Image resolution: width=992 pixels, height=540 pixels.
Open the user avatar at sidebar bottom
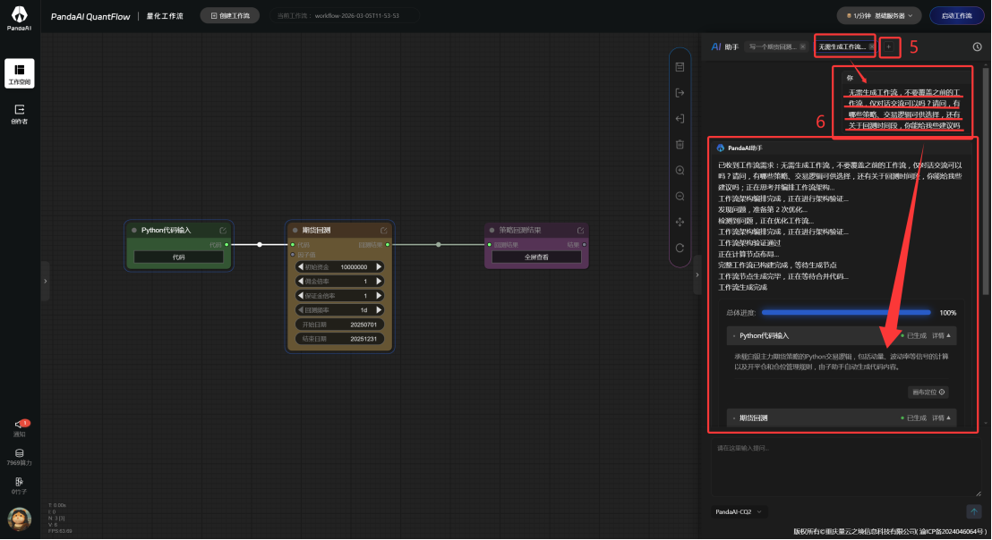pyautogui.click(x=20, y=519)
